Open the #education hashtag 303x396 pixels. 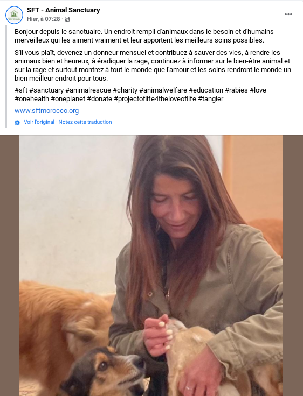[x=206, y=90]
